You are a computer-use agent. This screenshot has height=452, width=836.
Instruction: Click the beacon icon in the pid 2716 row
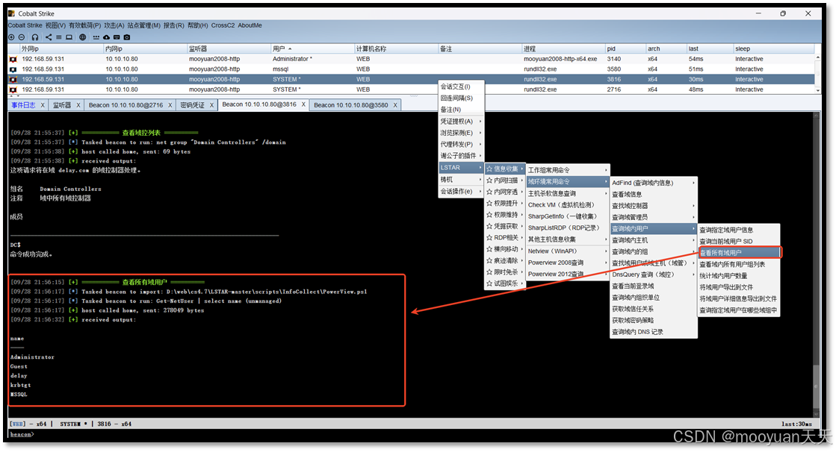tap(13, 90)
